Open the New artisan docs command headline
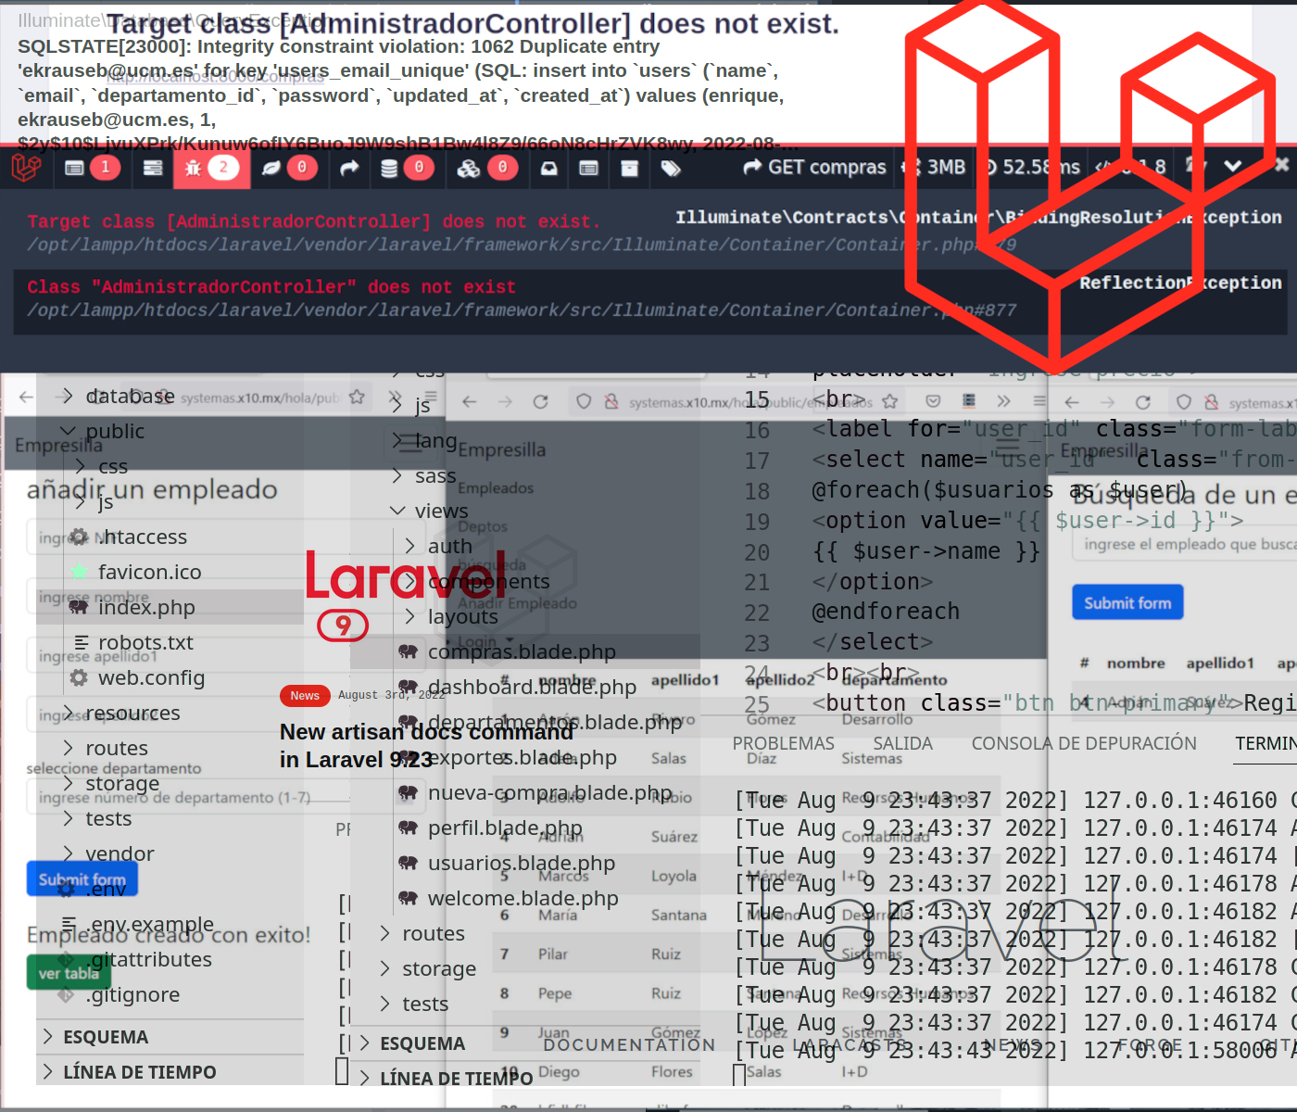Viewport: 1297px width, 1112px height. (x=427, y=745)
